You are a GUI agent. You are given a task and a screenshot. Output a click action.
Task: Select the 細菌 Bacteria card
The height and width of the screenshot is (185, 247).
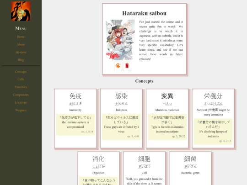tap(190, 168)
